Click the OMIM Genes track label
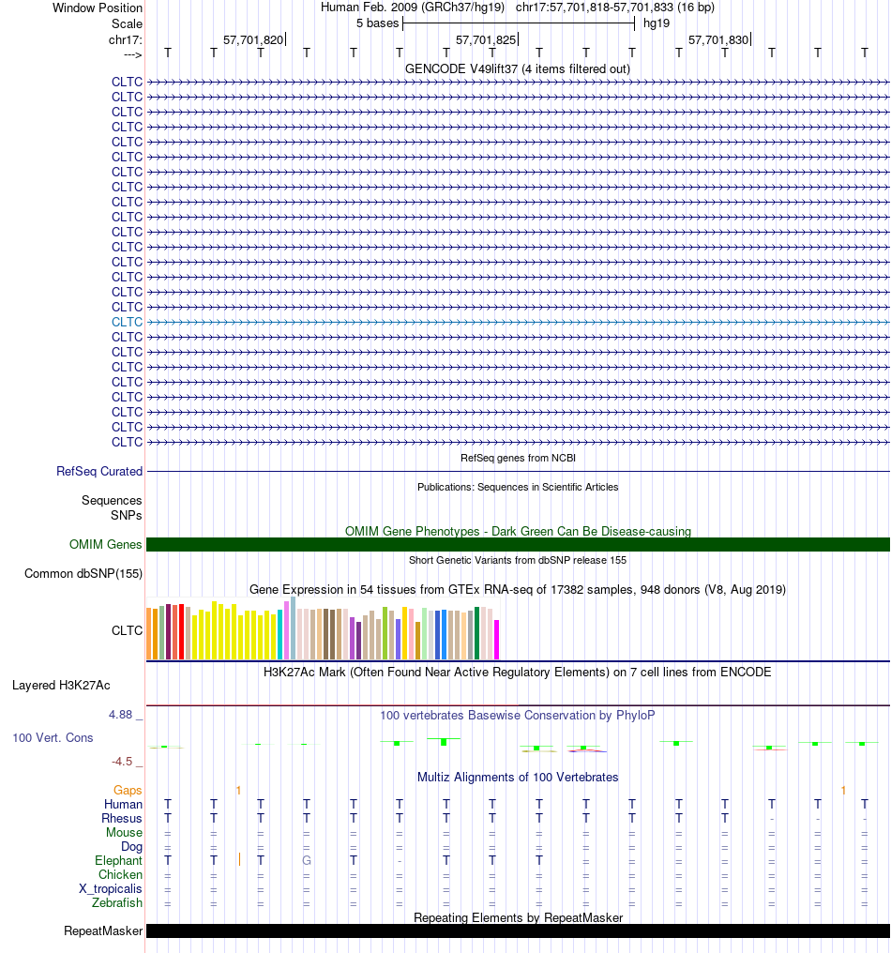 coord(105,545)
